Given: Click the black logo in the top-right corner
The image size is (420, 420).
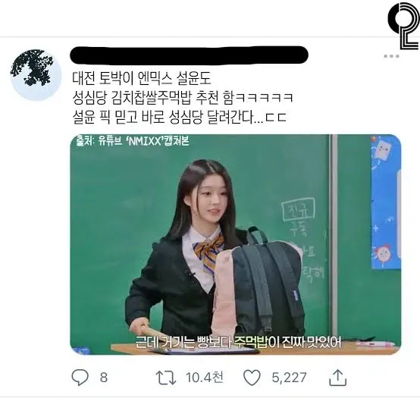Looking at the screenshot, I should pyautogui.click(x=403, y=26).
